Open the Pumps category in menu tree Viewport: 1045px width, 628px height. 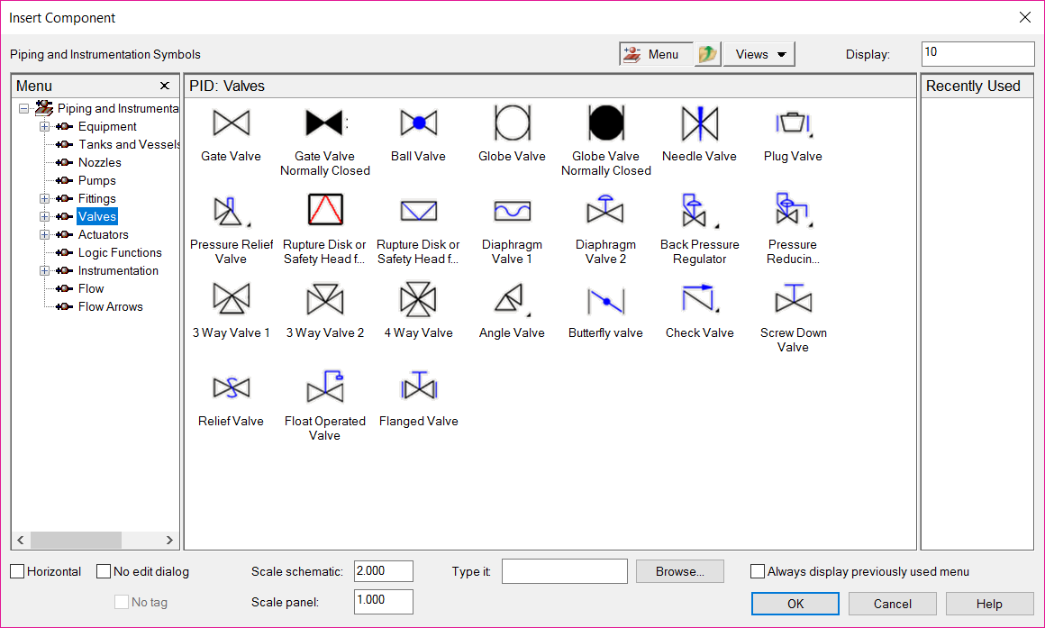click(96, 181)
